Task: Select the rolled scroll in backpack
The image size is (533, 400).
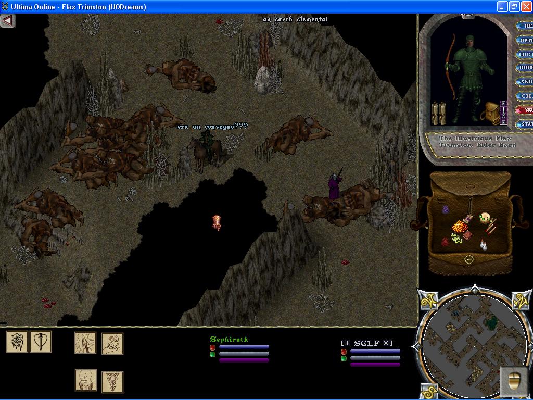Action: tap(468, 218)
